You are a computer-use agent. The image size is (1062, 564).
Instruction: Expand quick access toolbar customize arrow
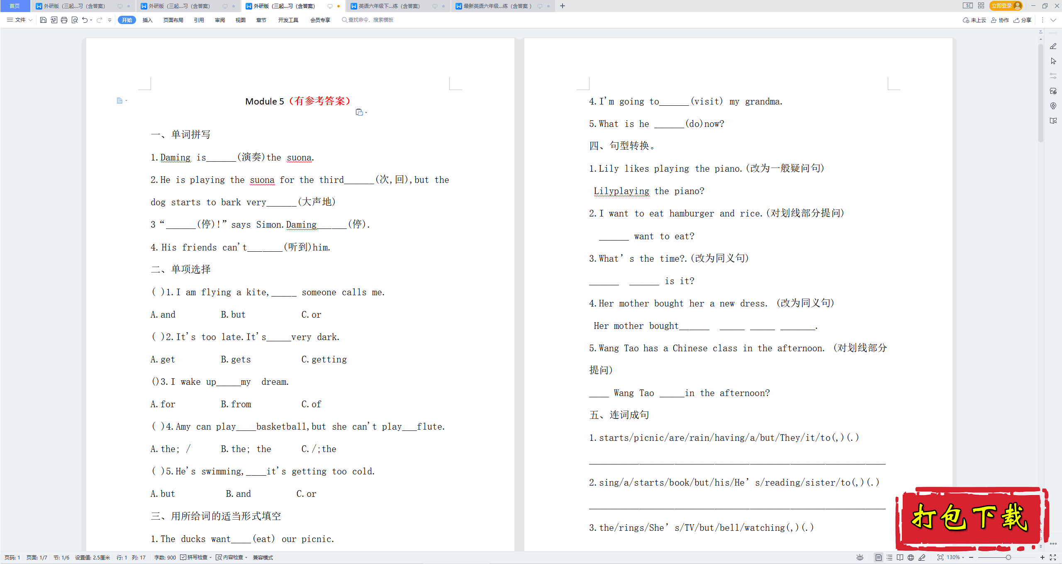pos(110,20)
